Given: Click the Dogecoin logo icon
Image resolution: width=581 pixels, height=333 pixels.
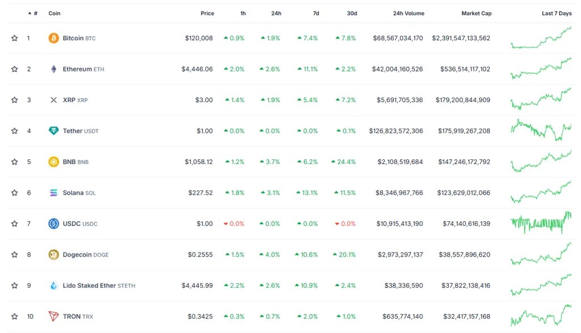Looking at the screenshot, I should (x=53, y=255).
